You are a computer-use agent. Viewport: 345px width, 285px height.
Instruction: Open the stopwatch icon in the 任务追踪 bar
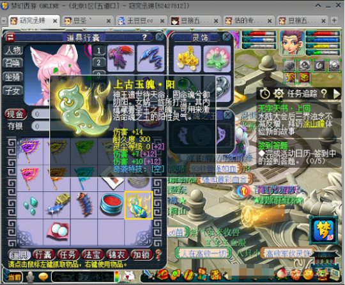click(x=265, y=94)
